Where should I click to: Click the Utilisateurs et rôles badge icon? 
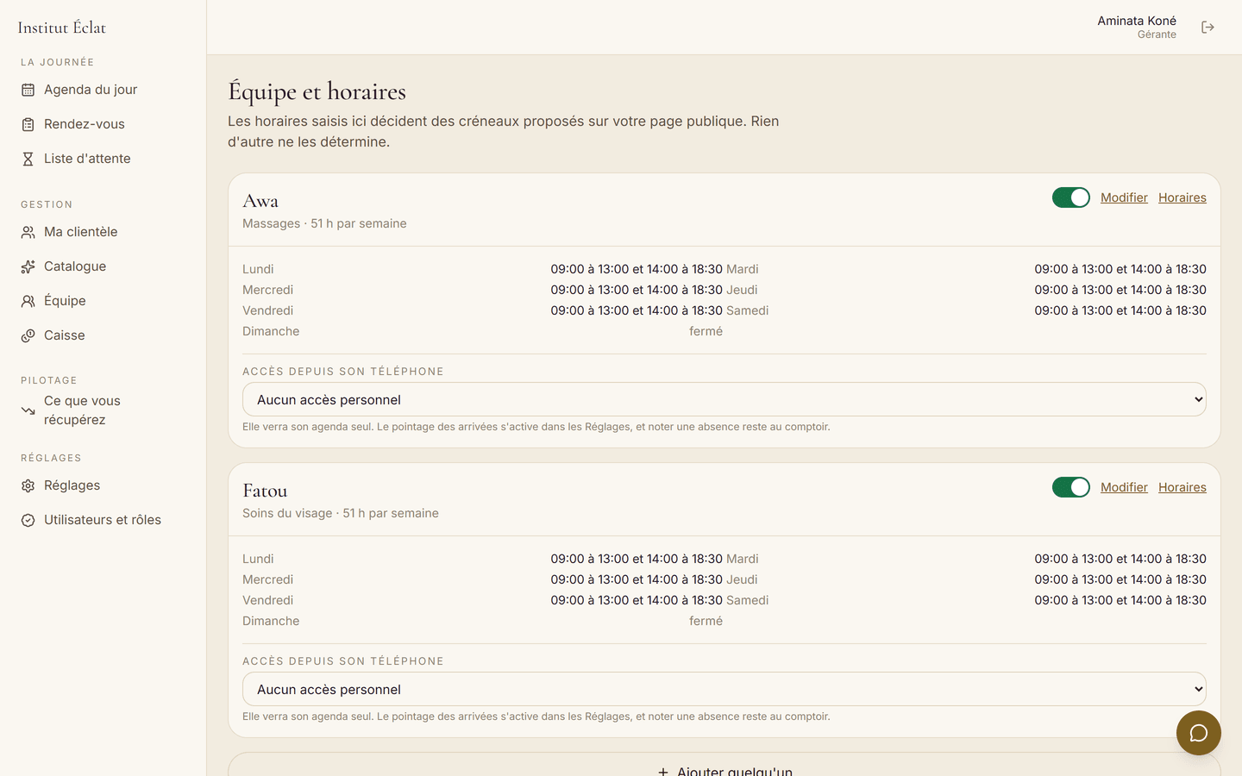pyautogui.click(x=28, y=520)
